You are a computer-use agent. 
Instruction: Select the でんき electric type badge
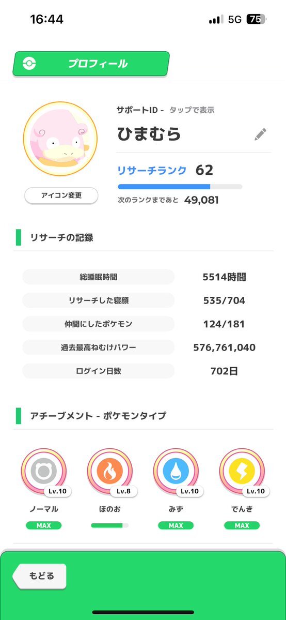242,471
